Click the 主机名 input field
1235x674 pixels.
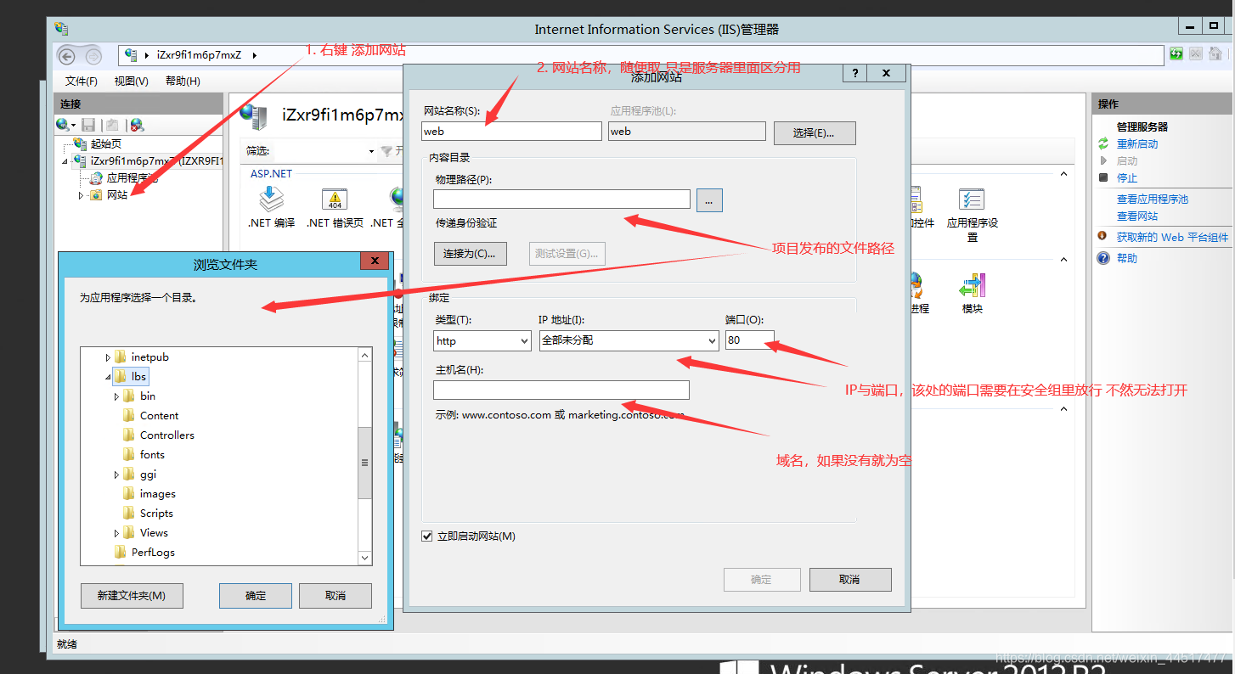click(x=561, y=390)
